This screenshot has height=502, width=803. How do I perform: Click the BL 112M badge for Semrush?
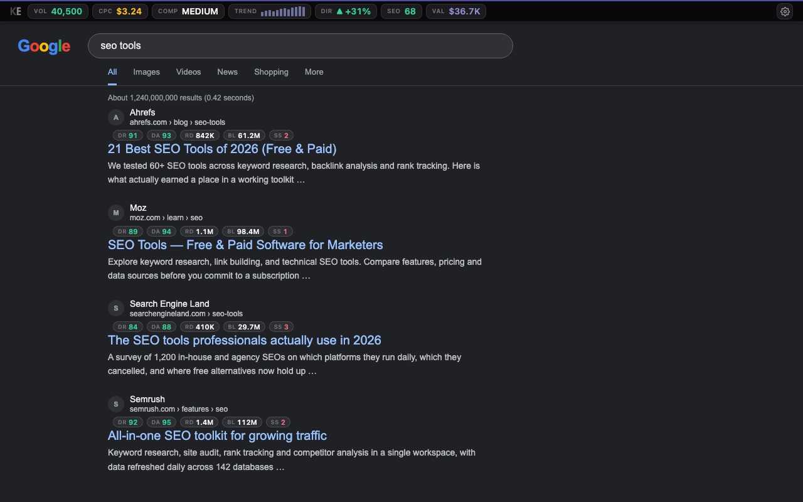242,422
